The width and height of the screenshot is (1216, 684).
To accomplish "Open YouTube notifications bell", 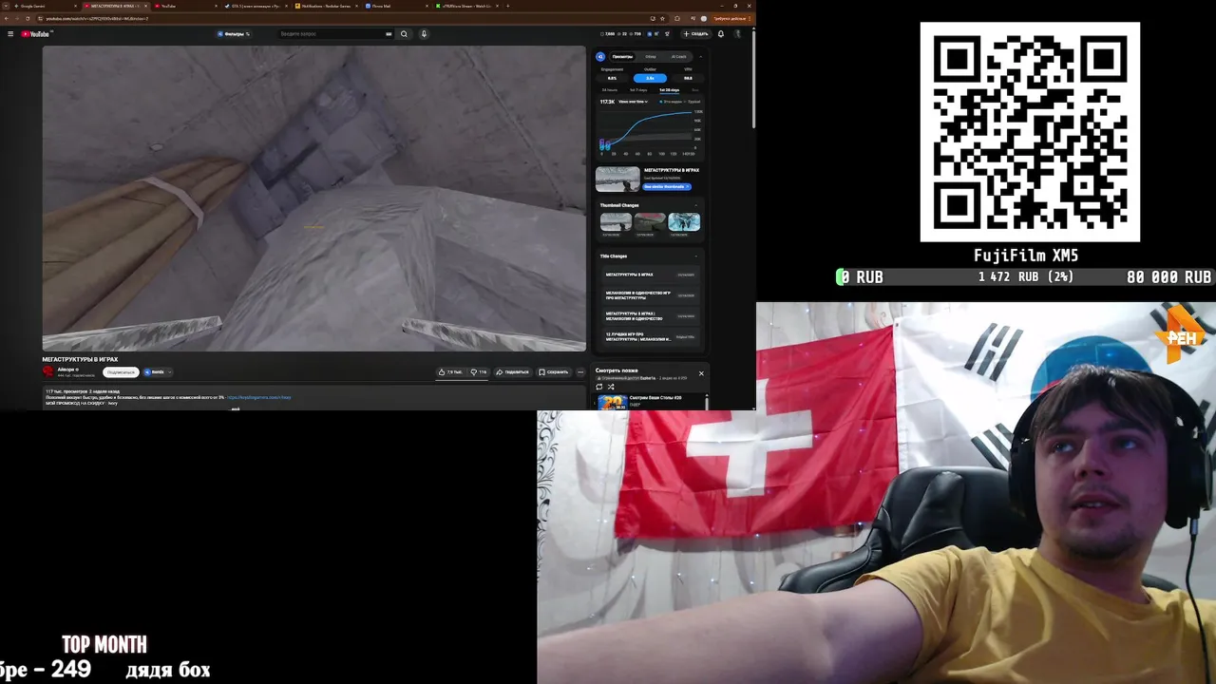I will (721, 34).
